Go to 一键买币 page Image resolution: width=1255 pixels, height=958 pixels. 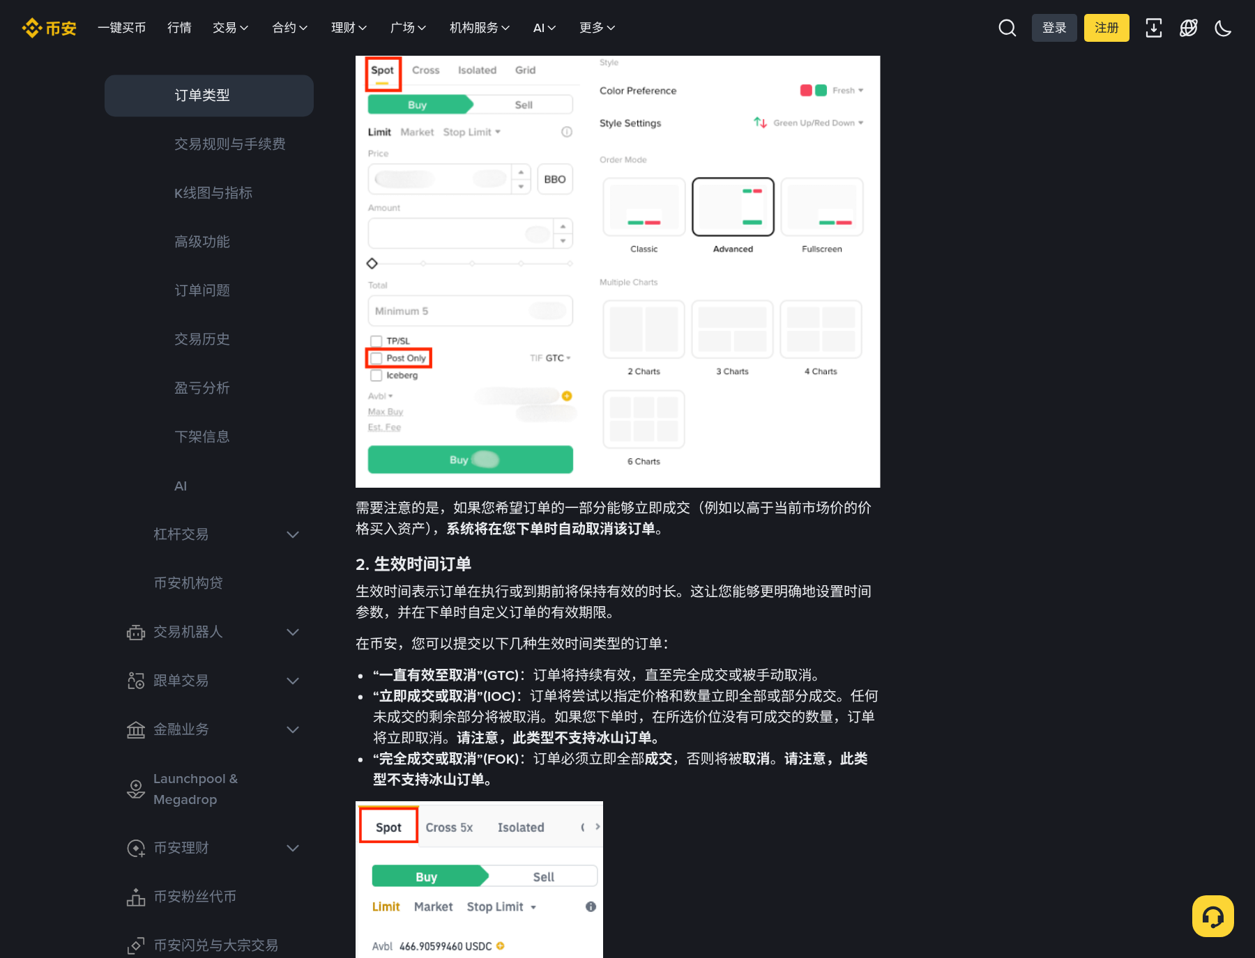[x=121, y=28]
